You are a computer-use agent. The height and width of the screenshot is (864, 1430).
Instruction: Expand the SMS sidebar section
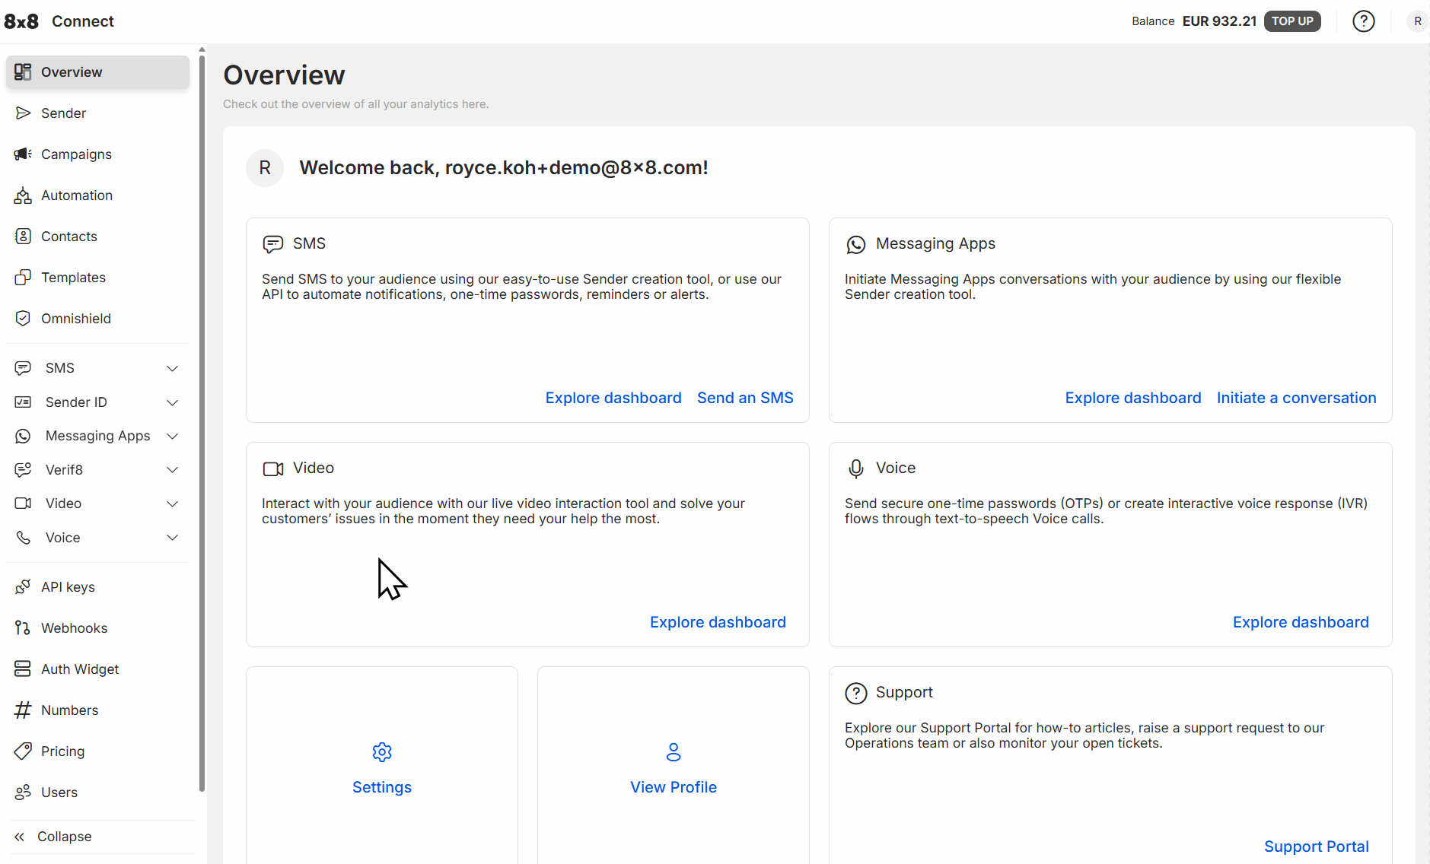172,368
